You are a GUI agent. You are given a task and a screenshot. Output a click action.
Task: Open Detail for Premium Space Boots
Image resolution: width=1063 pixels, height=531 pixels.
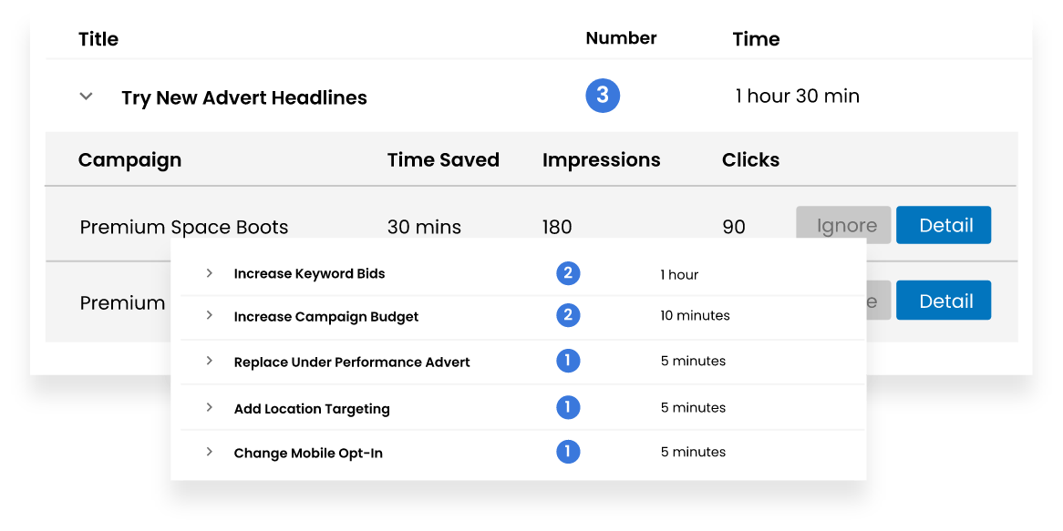coord(944,225)
